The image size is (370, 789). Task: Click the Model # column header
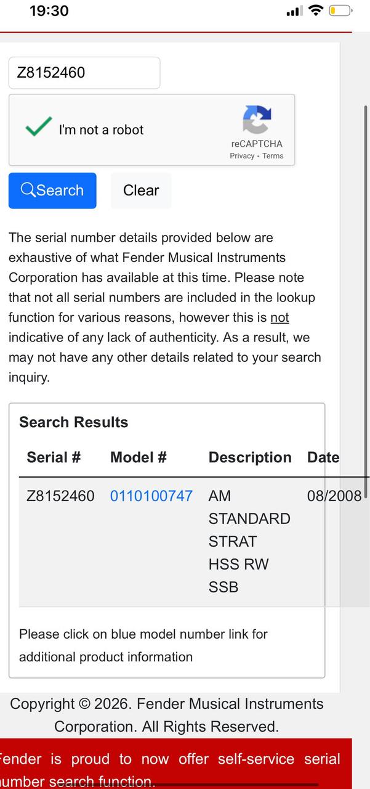tap(139, 457)
